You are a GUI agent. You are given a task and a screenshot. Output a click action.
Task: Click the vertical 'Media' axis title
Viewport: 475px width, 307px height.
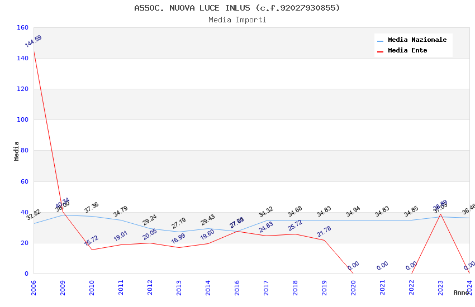pos(16,151)
